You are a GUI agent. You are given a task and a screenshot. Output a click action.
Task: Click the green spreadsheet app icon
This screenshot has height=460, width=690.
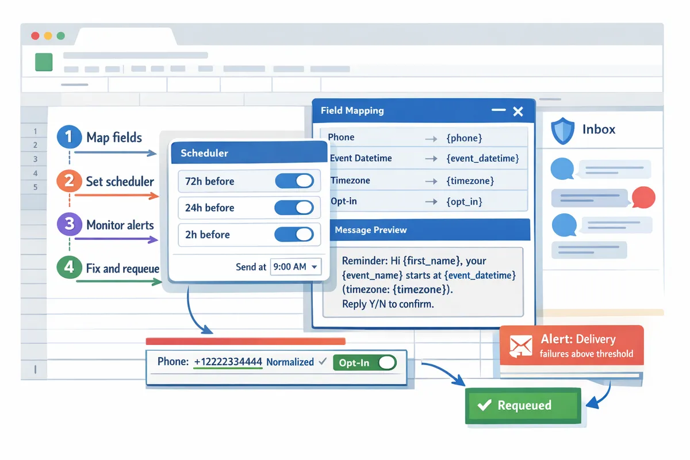[44, 62]
